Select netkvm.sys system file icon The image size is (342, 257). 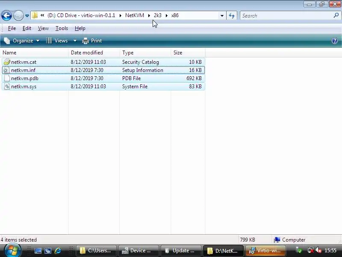tap(7, 87)
